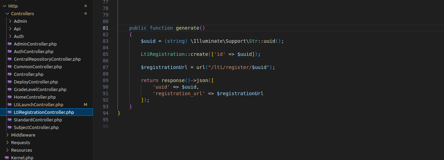Click the PHP icon next to SubjectController.php
Image resolution: width=444 pixels, height=160 pixels.
(x=10, y=128)
